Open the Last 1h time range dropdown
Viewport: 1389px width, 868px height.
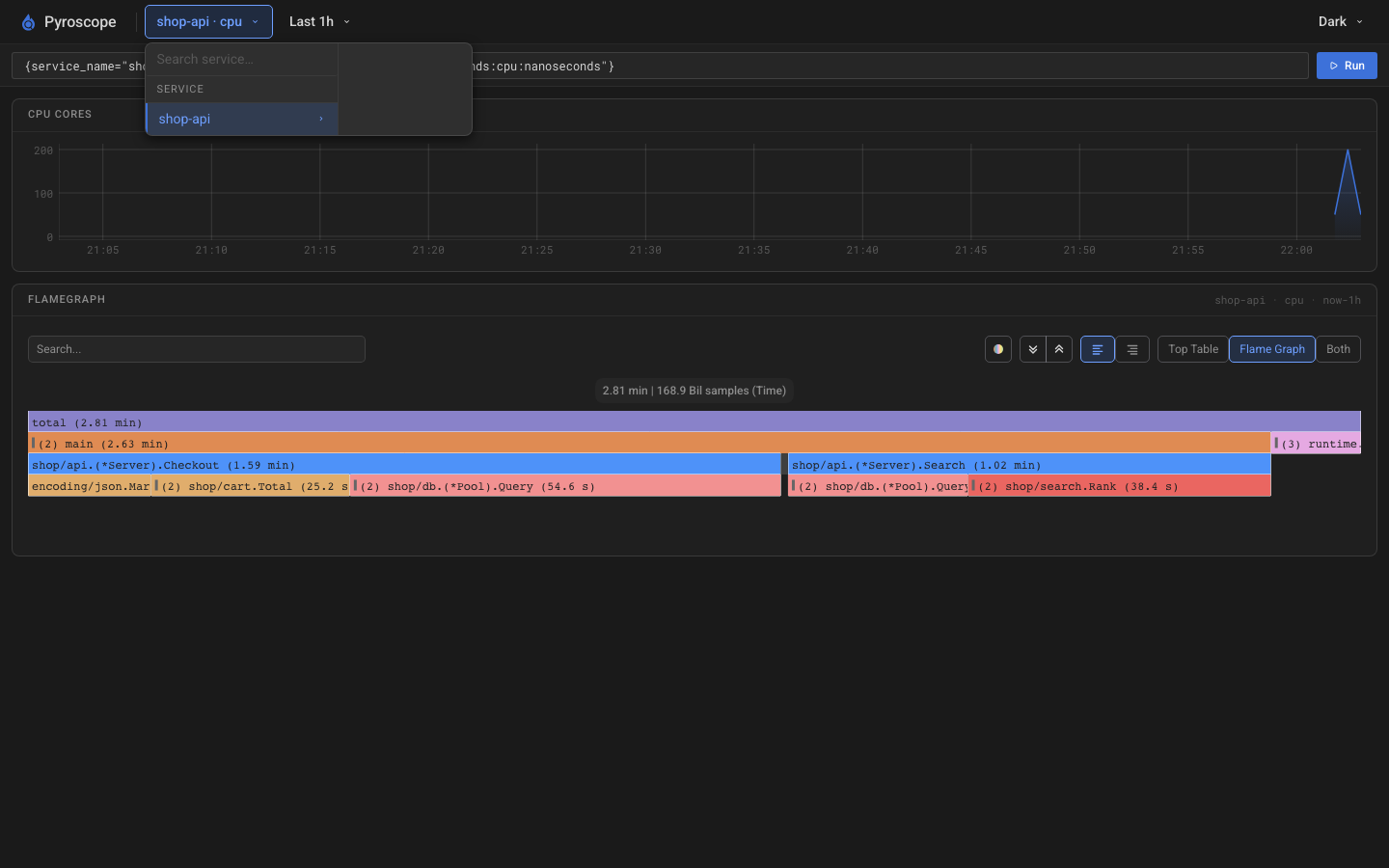pos(319,22)
